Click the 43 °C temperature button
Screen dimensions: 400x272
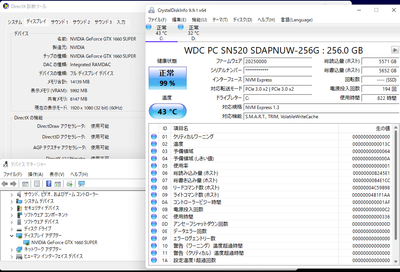click(168, 111)
